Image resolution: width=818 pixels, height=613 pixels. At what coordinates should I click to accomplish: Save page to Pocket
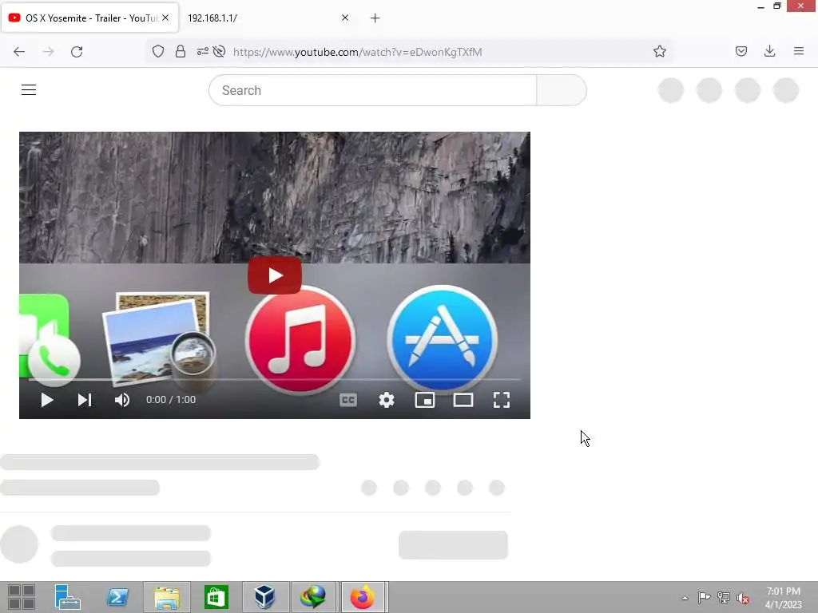tap(741, 51)
